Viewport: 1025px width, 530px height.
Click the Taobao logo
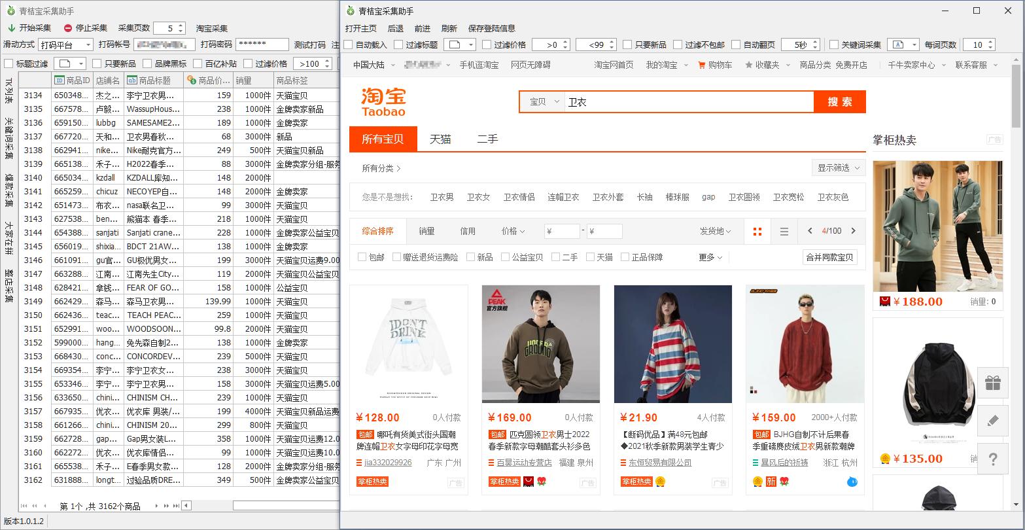(x=384, y=103)
